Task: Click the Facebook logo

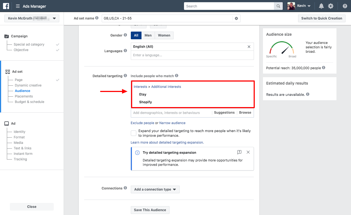Action: [6, 6]
